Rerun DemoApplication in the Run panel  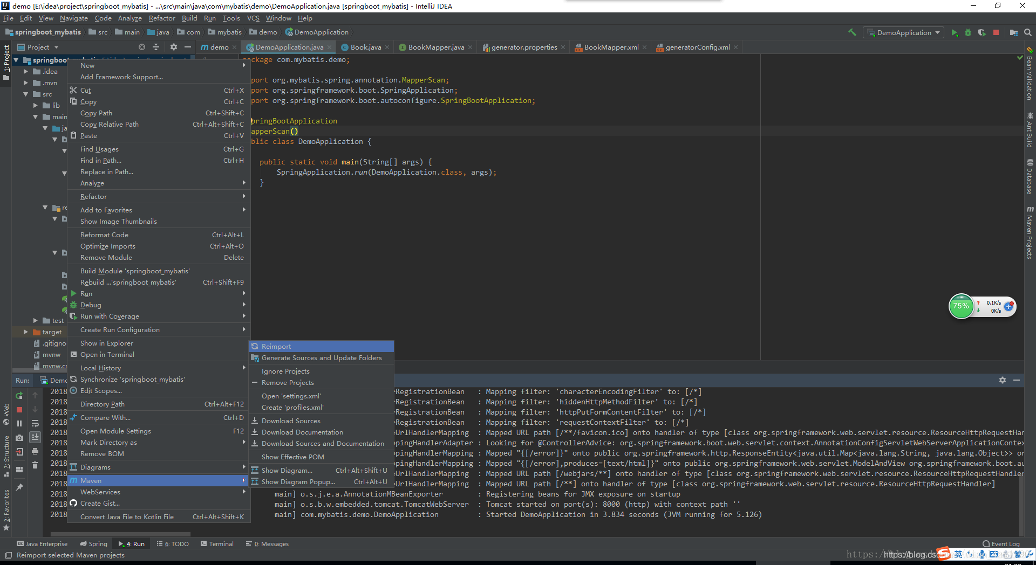click(19, 396)
